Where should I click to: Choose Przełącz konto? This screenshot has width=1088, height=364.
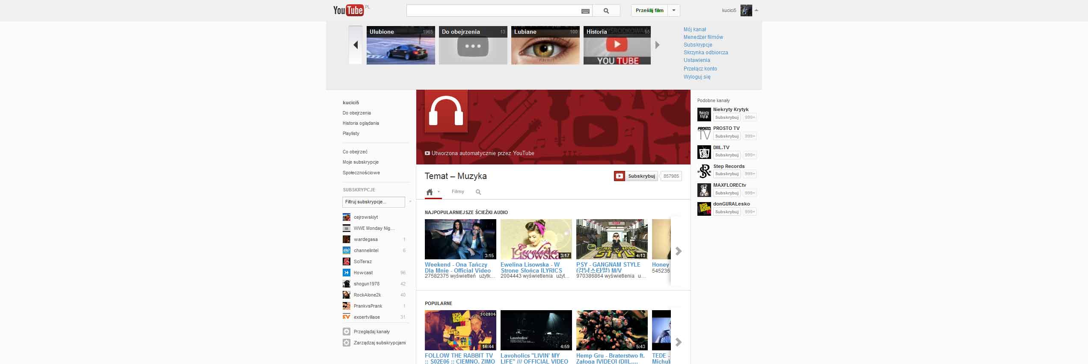(700, 69)
